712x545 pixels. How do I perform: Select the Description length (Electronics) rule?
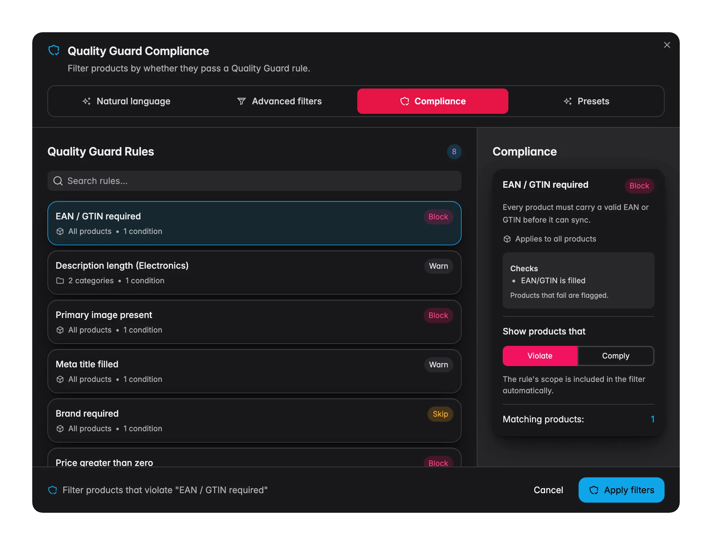tap(254, 272)
